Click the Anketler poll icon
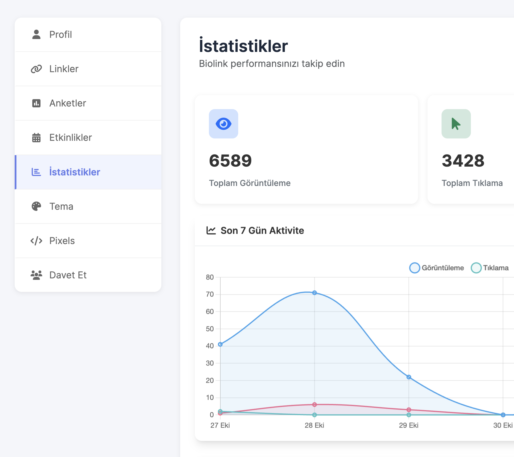 click(36, 103)
